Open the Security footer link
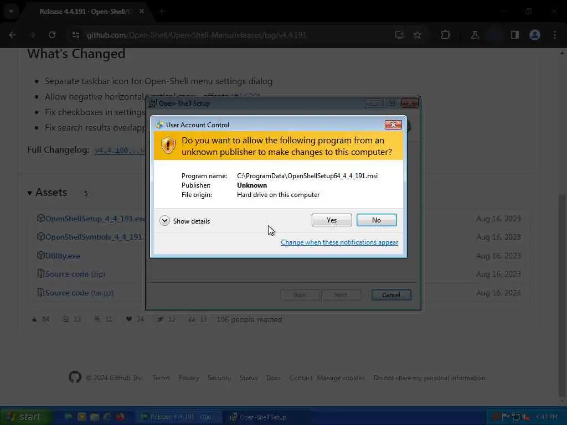The height and width of the screenshot is (425, 567). (x=219, y=377)
